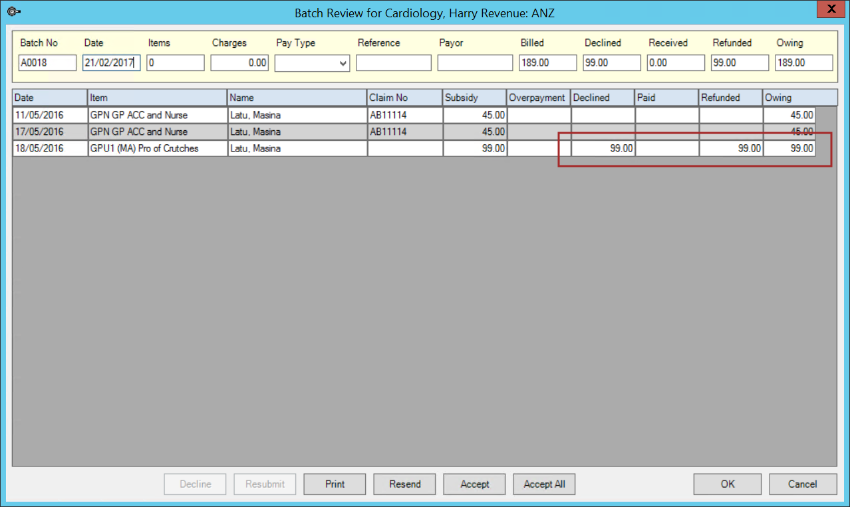Click the 99.00 Declined cell in grid
Viewport: 850px width, 507px height.
[603, 148]
